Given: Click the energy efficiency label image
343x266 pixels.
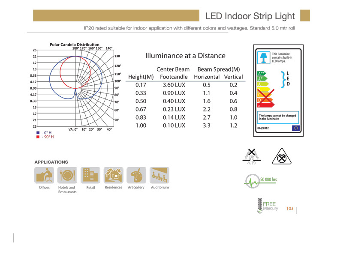Looking at the screenshot, I should [x=278, y=90].
